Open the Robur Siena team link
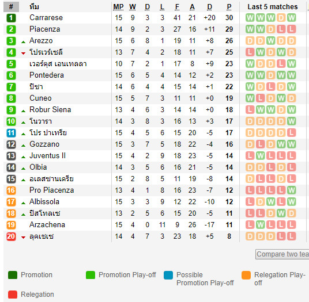This screenshot has width=309, height=302. (50, 110)
